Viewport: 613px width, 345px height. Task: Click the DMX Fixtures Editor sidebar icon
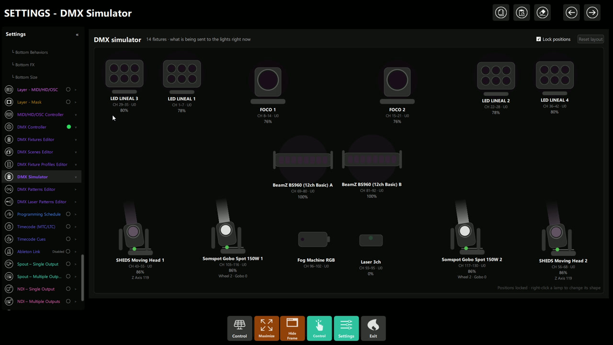coord(9,139)
